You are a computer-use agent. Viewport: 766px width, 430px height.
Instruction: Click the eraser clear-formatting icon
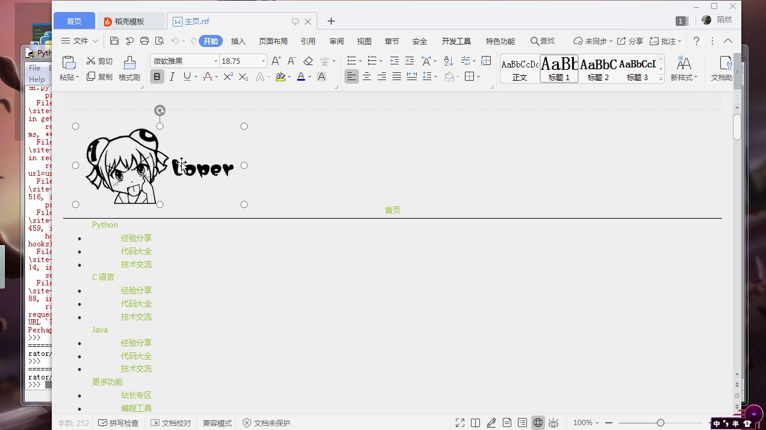click(308, 61)
